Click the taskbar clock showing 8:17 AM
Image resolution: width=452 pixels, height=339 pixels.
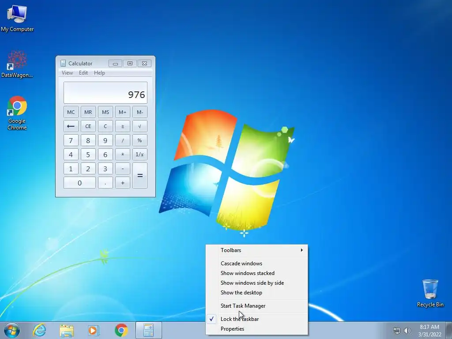429,331
